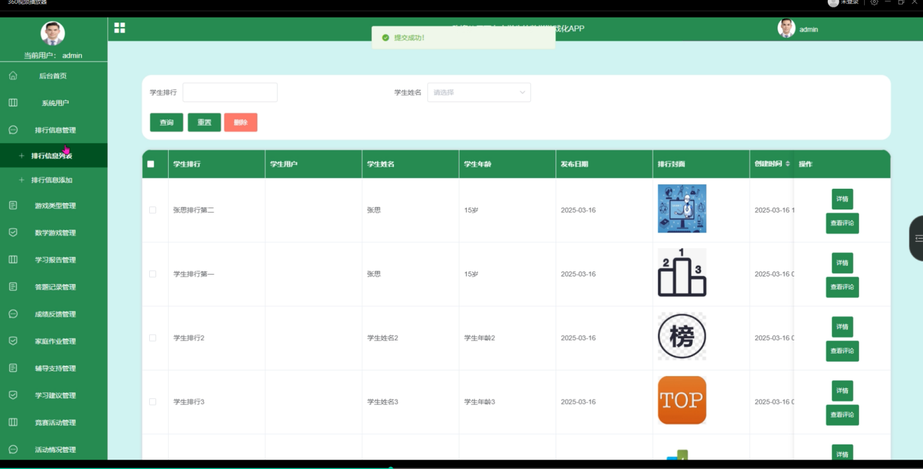Click the green success check icon
This screenshot has width=923, height=469.
(386, 38)
